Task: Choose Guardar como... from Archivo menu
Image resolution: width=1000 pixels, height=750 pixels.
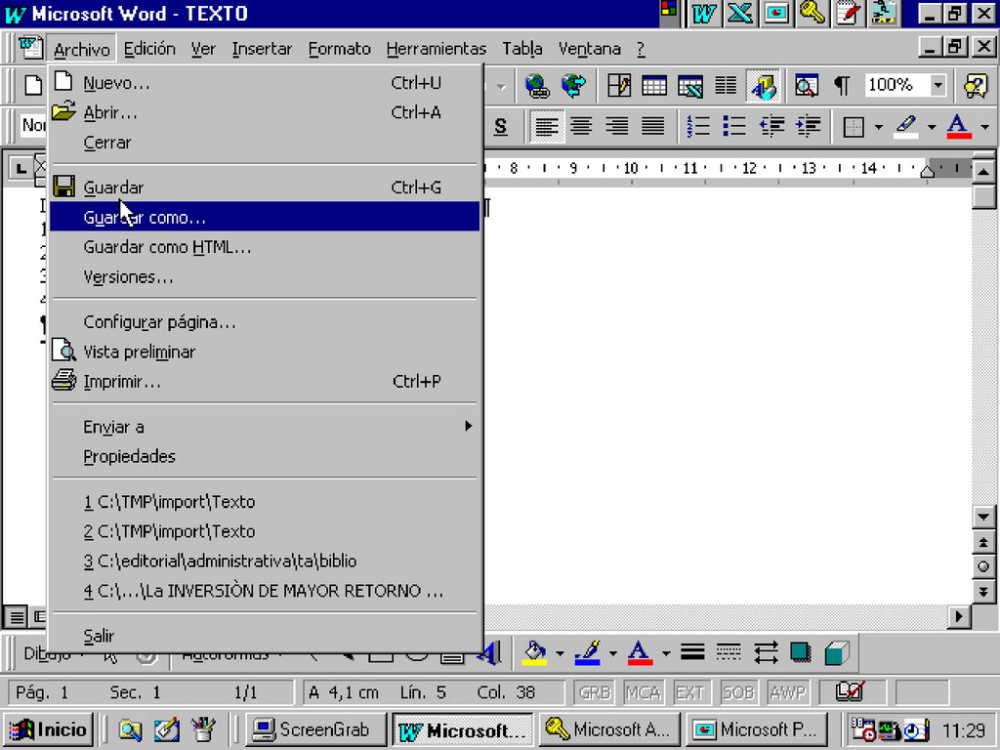Action: [x=265, y=218]
